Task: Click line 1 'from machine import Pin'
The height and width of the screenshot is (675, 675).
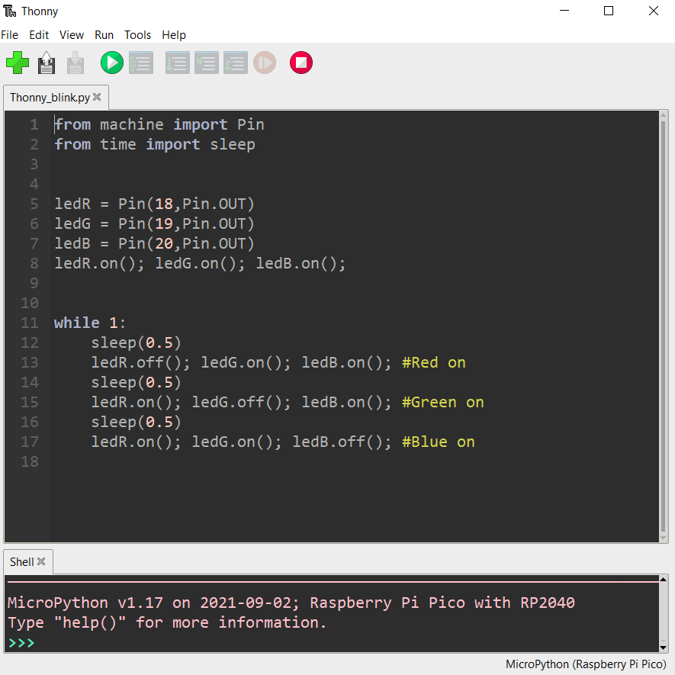Action: pos(159,125)
